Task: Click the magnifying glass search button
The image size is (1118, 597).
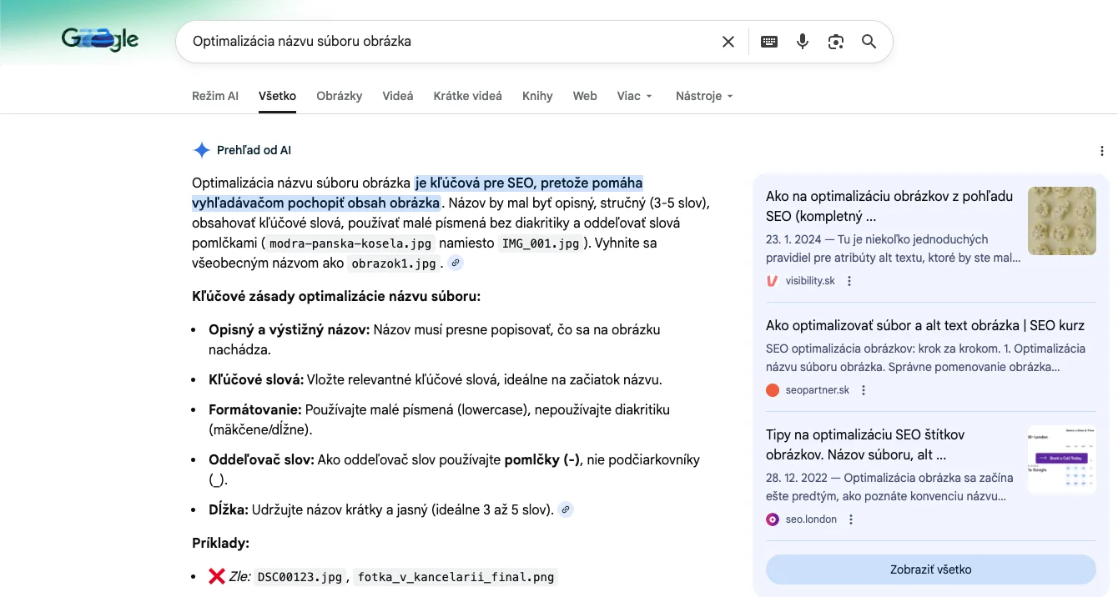Action: (869, 42)
